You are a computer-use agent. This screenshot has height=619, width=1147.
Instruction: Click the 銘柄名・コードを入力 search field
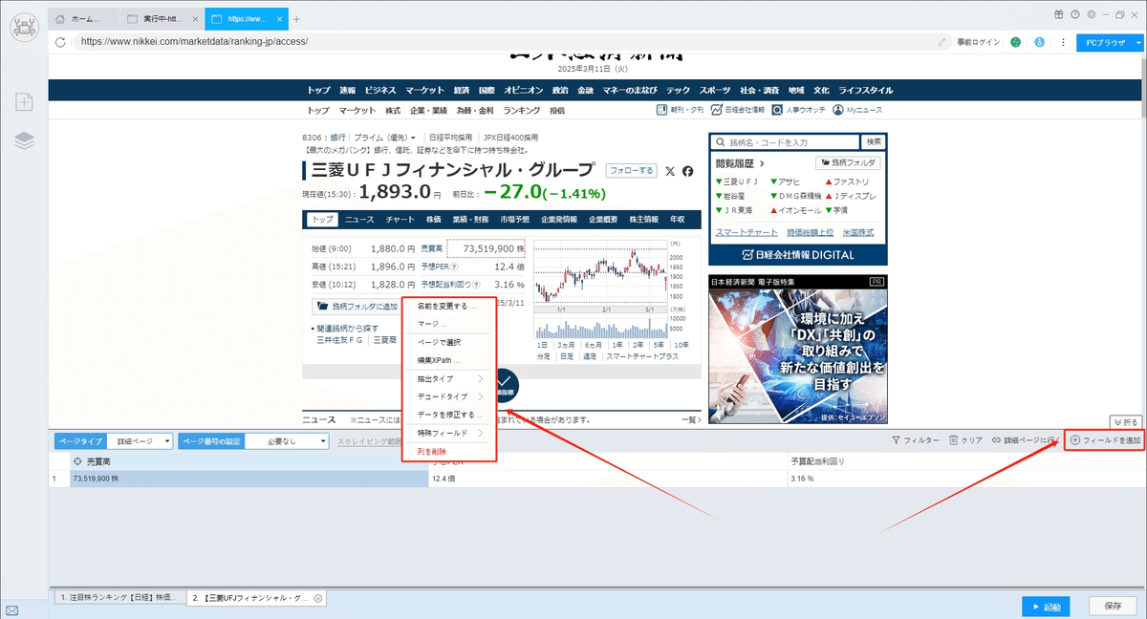pos(785,141)
